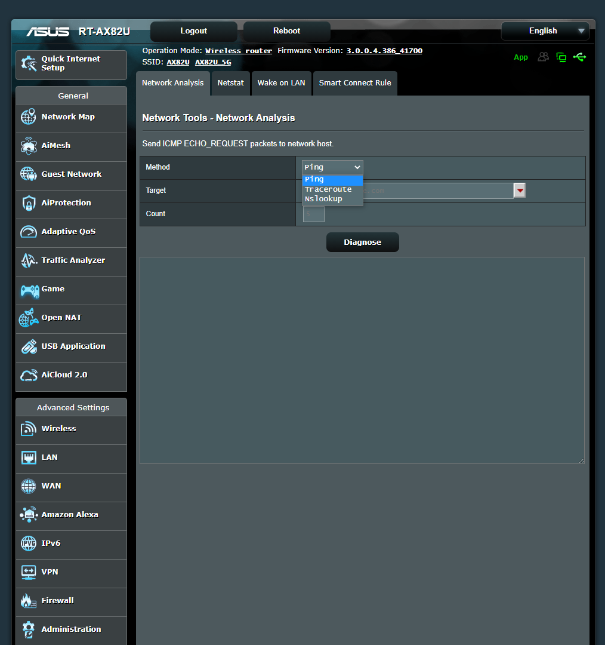Screen dimensions: 605x645
Task: Click the AX82U SSID link
Action: 178,62
